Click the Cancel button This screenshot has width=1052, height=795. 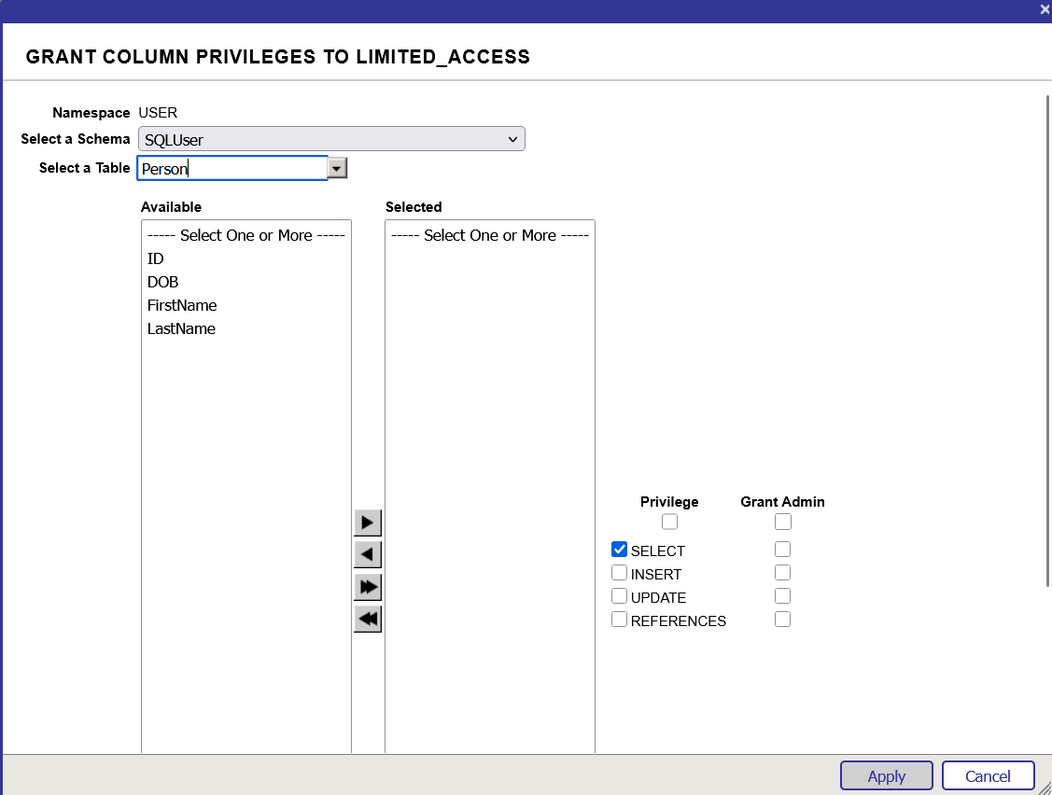pos(988,775)
